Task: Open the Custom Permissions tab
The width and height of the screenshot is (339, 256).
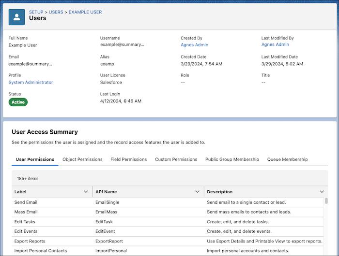Action: click(x=176, y=159)
